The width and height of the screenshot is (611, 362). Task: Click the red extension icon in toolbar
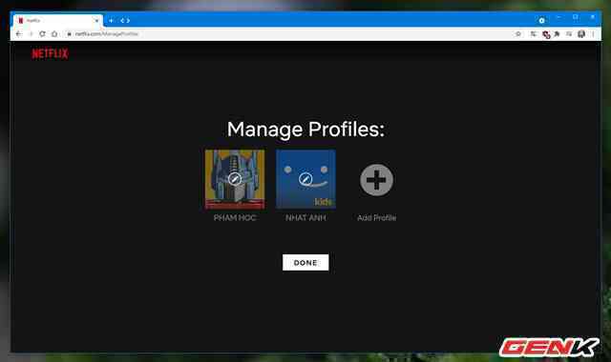click(x=546, y=34)
